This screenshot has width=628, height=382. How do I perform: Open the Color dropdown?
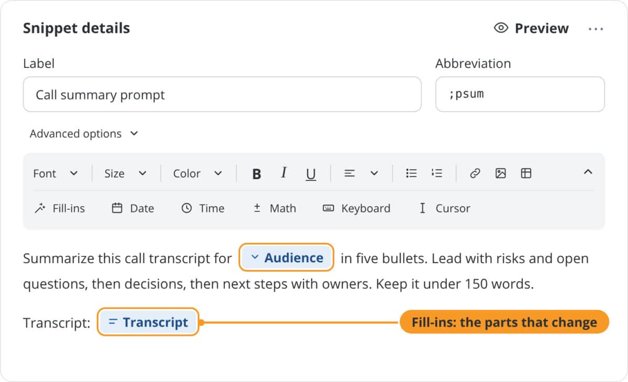point(198,174)
